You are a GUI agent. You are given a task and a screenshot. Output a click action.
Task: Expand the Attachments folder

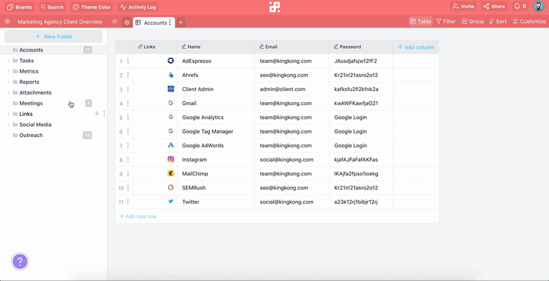pos(8,93)
